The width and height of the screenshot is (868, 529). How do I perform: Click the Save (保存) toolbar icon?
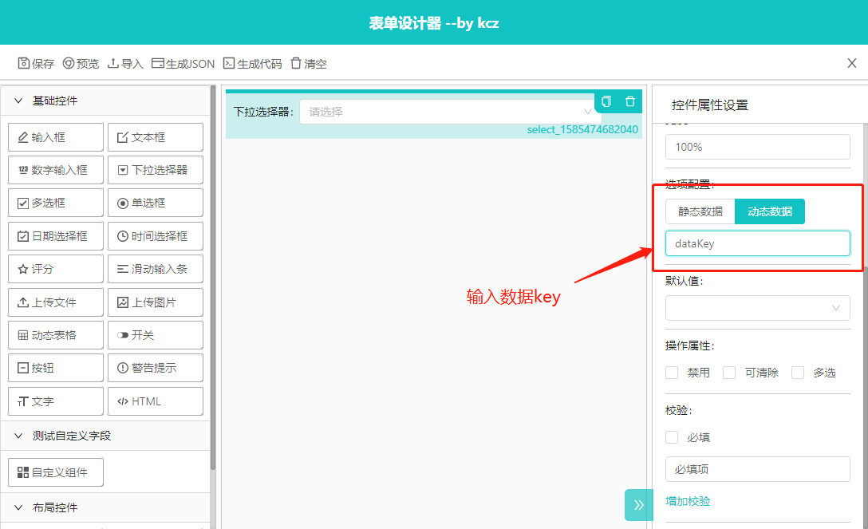tap(24, 64)
